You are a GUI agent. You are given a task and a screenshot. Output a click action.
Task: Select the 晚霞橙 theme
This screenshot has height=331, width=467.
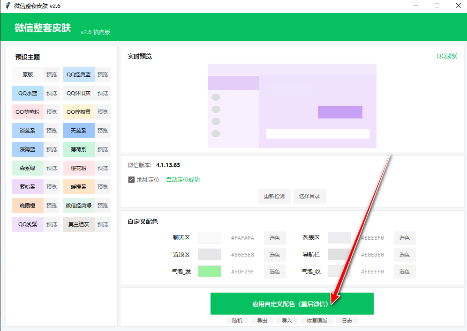pos(28,206)
